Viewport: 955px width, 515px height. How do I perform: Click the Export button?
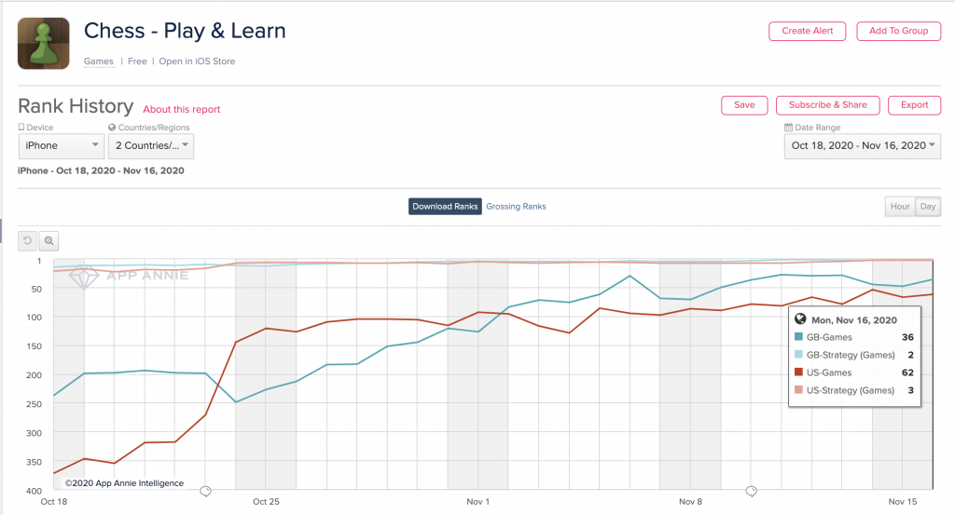pos(914,105)
